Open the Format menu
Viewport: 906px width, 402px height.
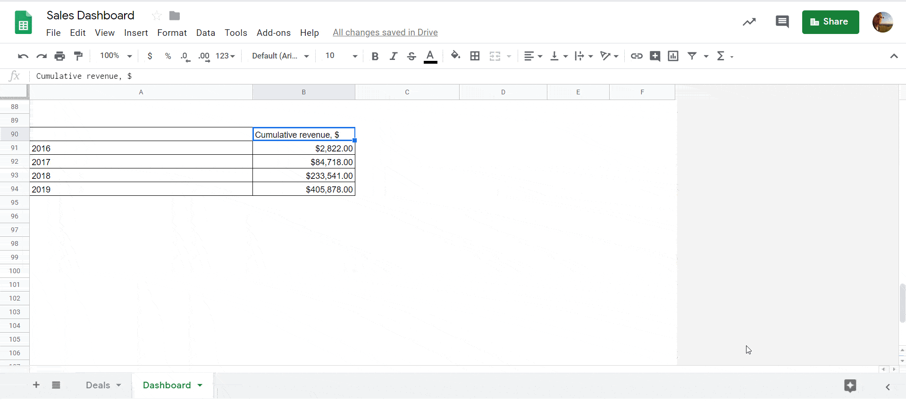(172, 33)
